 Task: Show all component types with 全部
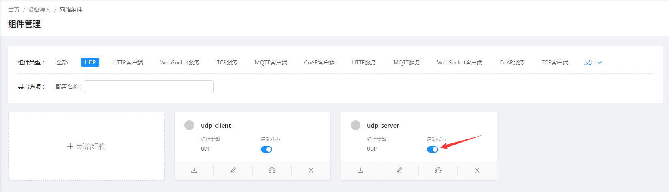(x=62, y=62)
